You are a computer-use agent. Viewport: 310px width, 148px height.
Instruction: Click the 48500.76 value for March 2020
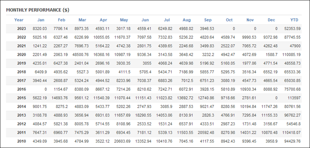point(81,55)
